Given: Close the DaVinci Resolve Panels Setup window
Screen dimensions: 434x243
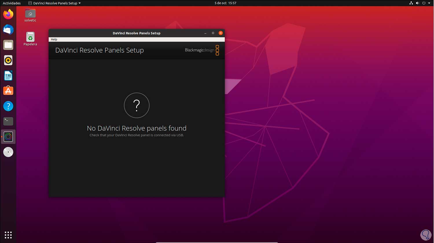Looking at the screenshot, I should pyautogui.click(x=221, y=33).
